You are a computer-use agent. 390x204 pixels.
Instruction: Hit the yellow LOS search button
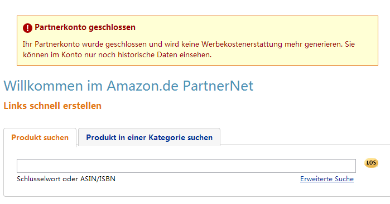click(371, 163)
